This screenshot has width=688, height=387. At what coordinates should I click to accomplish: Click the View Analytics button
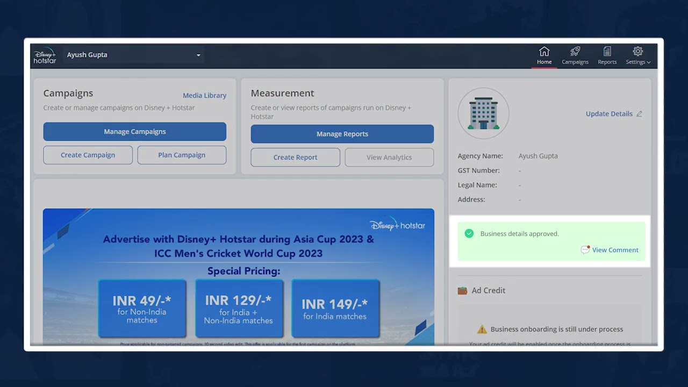(x=389, y=157)
